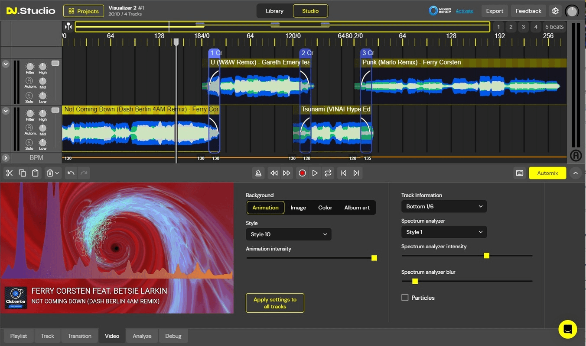Open settings with the gear icon
586x346 pixels.
coord(555,11)
